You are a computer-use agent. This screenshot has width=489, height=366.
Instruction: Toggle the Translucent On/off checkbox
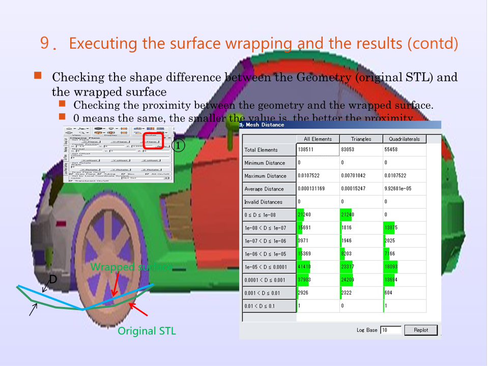[70, 181]
